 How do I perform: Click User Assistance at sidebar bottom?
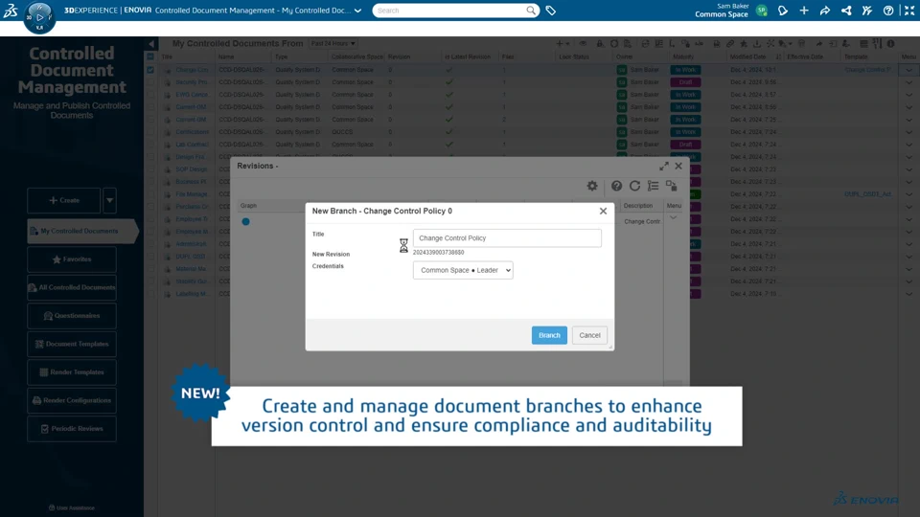tap(72, 507)
